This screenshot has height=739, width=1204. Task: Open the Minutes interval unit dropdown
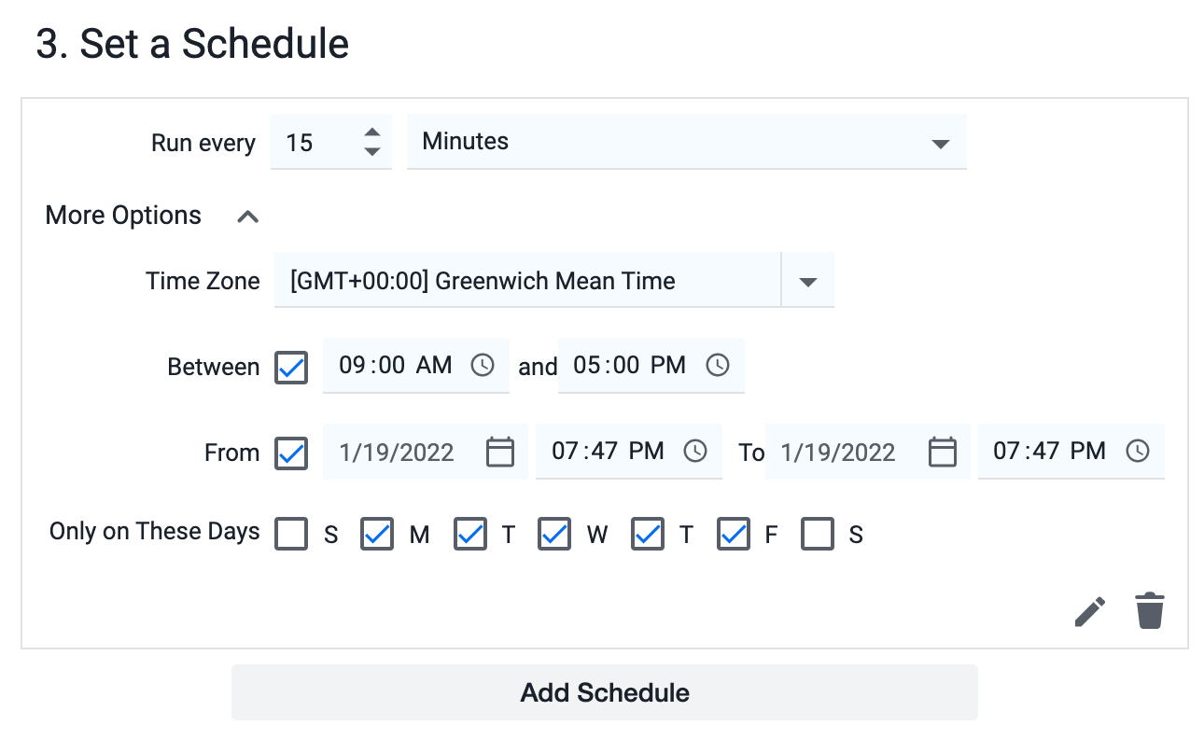pyautogui.click(x=687, y=143)
